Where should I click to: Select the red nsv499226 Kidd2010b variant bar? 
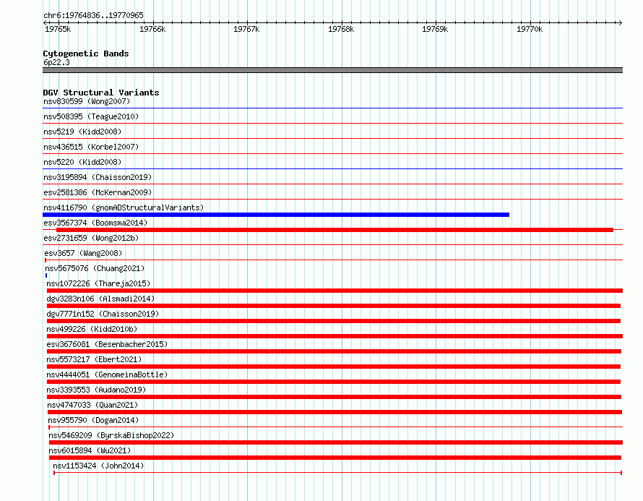tap(335, 336)
